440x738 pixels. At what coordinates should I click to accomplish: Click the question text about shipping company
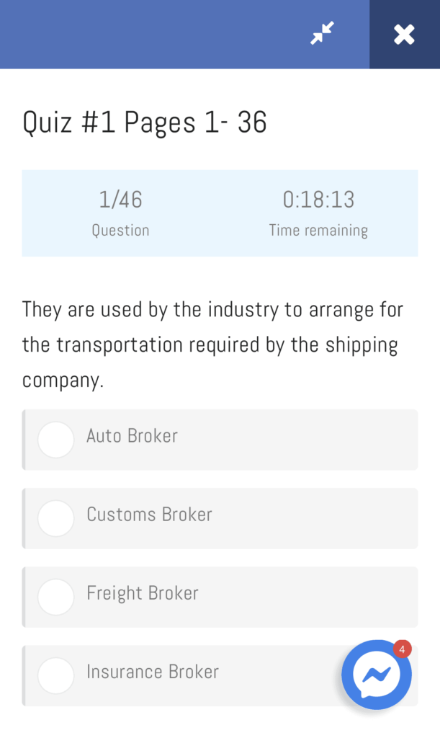pyautogui.click(x=212, y=344)
